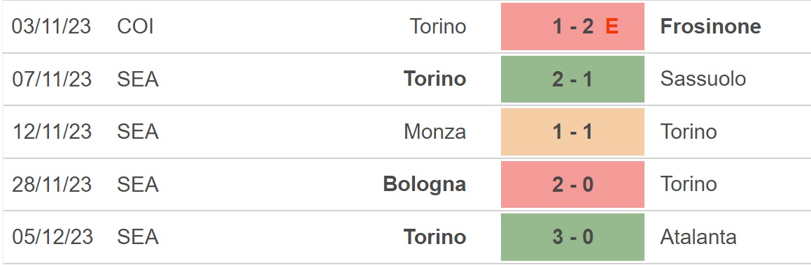This screenshot has height=265, width=811.
Task: Click the date 28/11/23
Action: click(52, 184)
